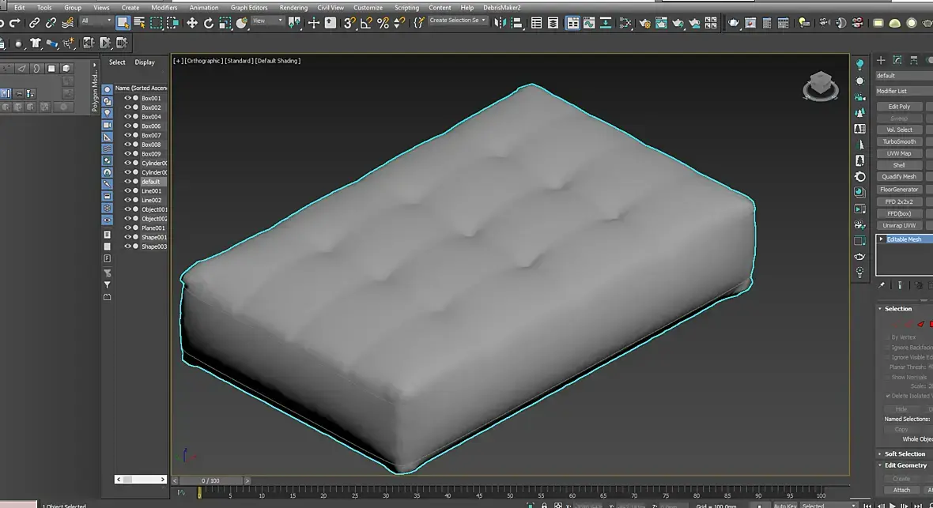Expand the Editable Mesh stack entry
The height and width of the screenshot is (508, 933).
pos(882,239)
